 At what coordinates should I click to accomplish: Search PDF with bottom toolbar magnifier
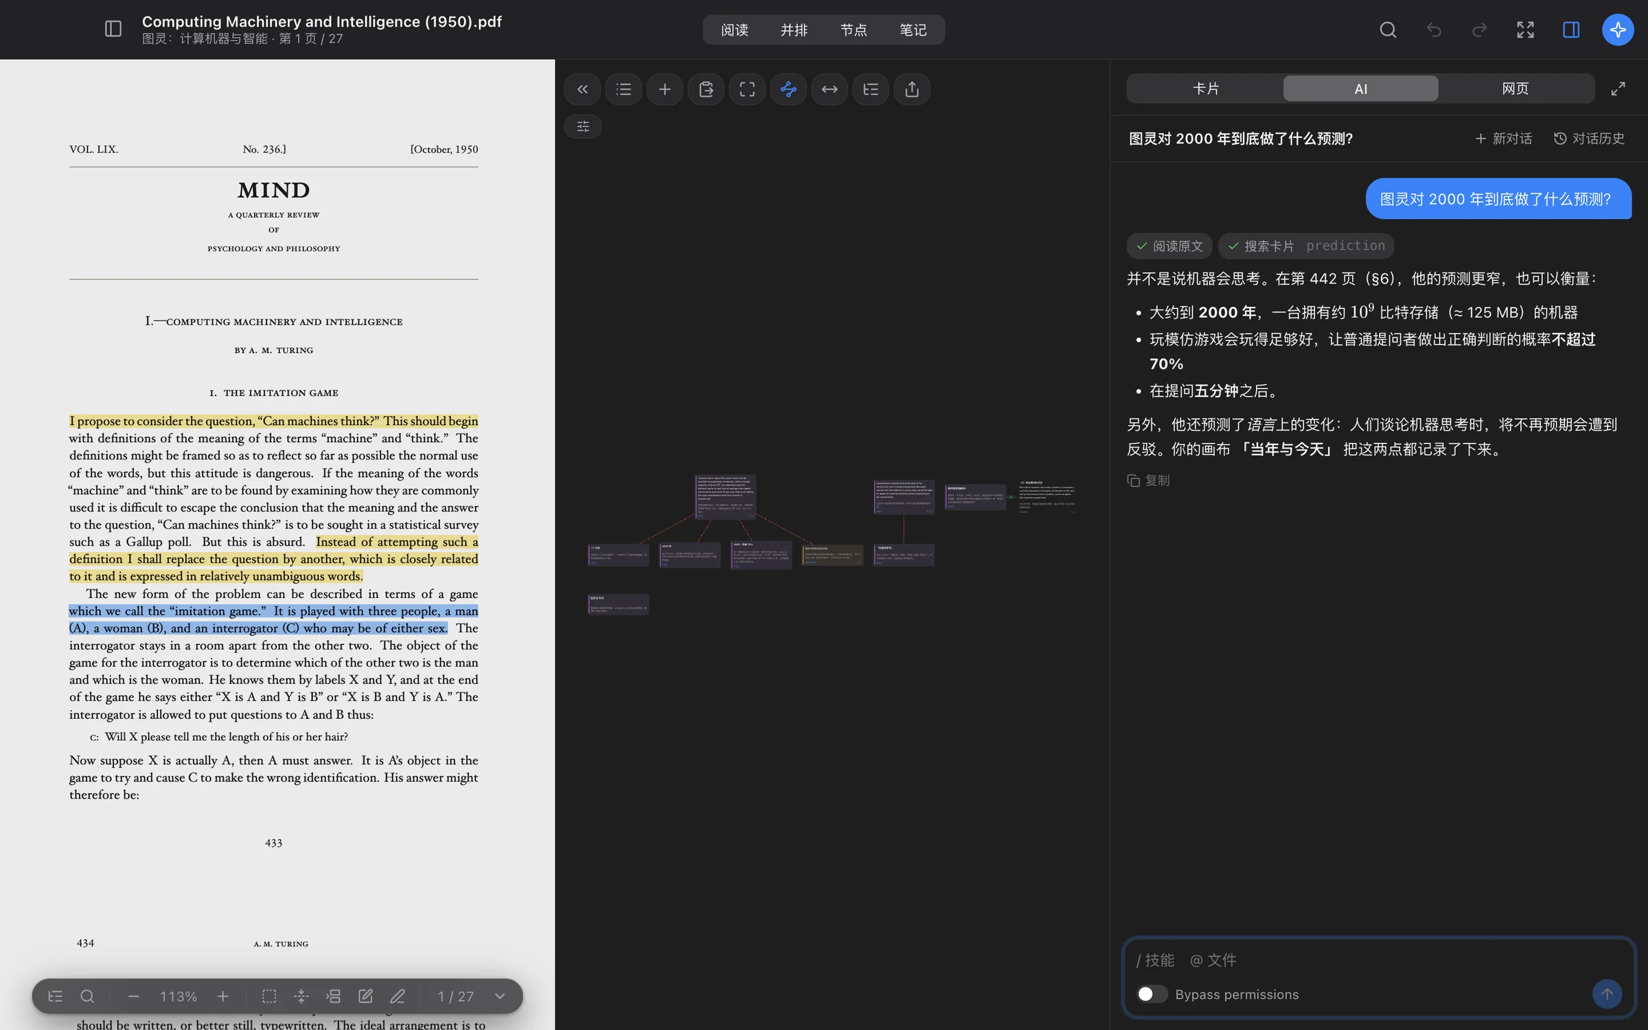click(x=87, y=996)
